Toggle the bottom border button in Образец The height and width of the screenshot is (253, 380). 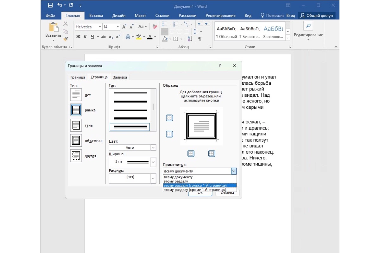169,134
